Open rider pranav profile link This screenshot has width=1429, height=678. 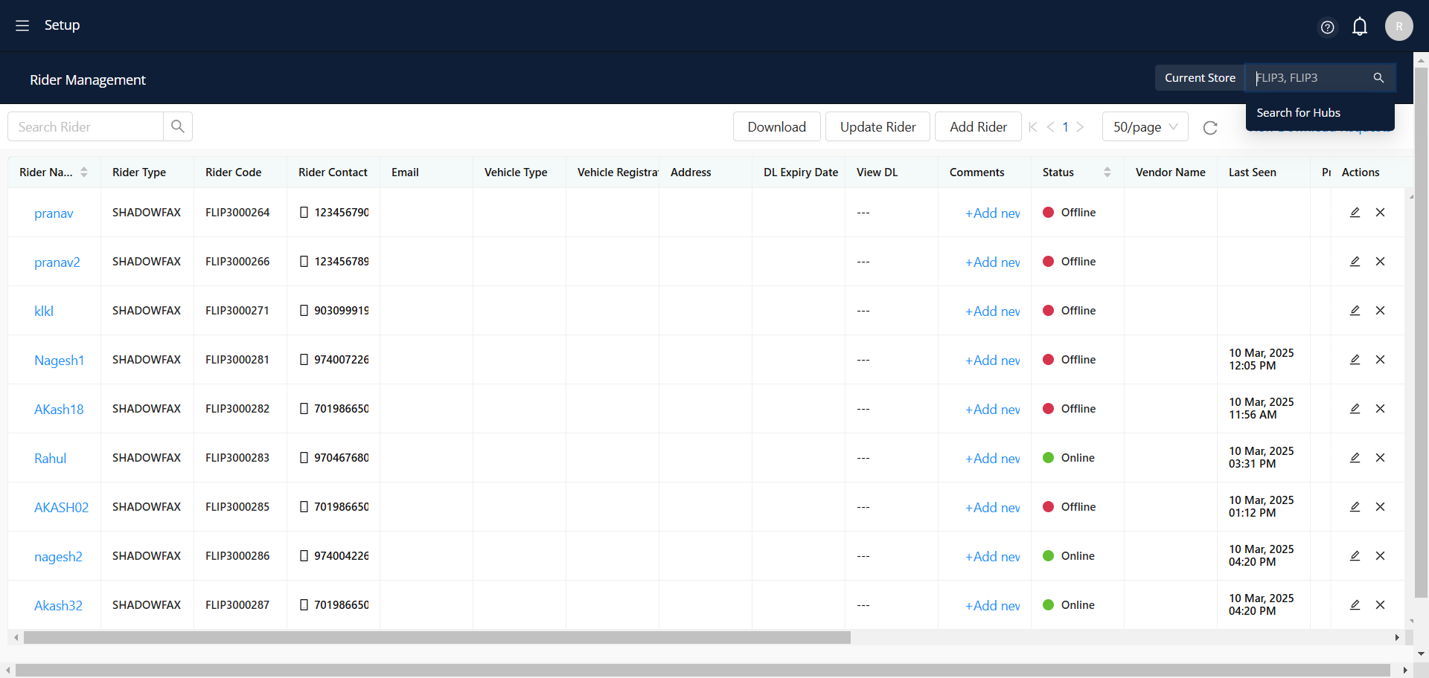tap(54, 213)
